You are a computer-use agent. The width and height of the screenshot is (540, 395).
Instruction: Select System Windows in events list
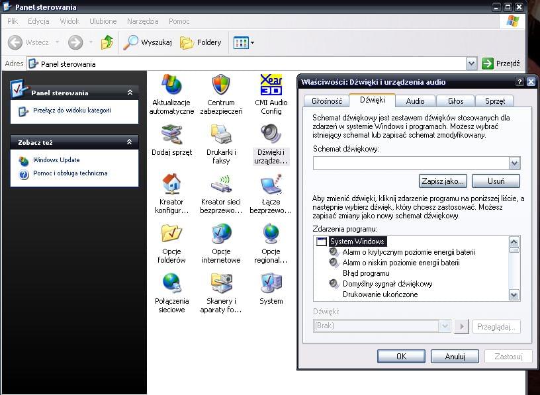point(357,241)
